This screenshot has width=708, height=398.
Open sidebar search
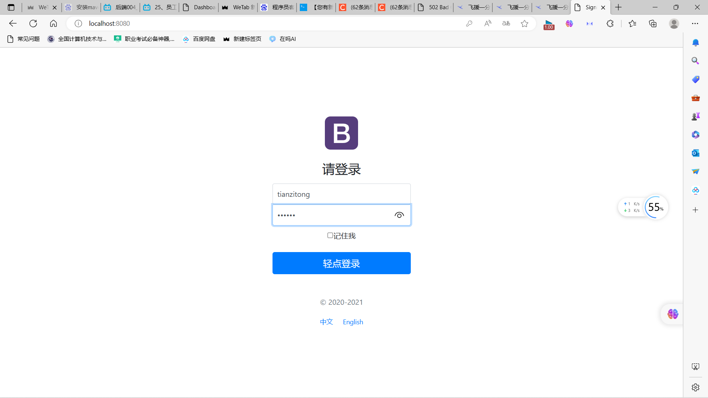(695, 61)
